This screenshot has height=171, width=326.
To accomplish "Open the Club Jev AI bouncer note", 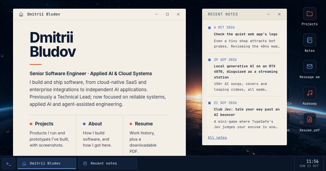I will (x=247, y=112).
